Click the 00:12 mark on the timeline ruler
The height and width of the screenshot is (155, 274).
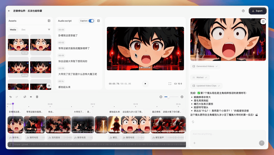(x=93, y=104)
